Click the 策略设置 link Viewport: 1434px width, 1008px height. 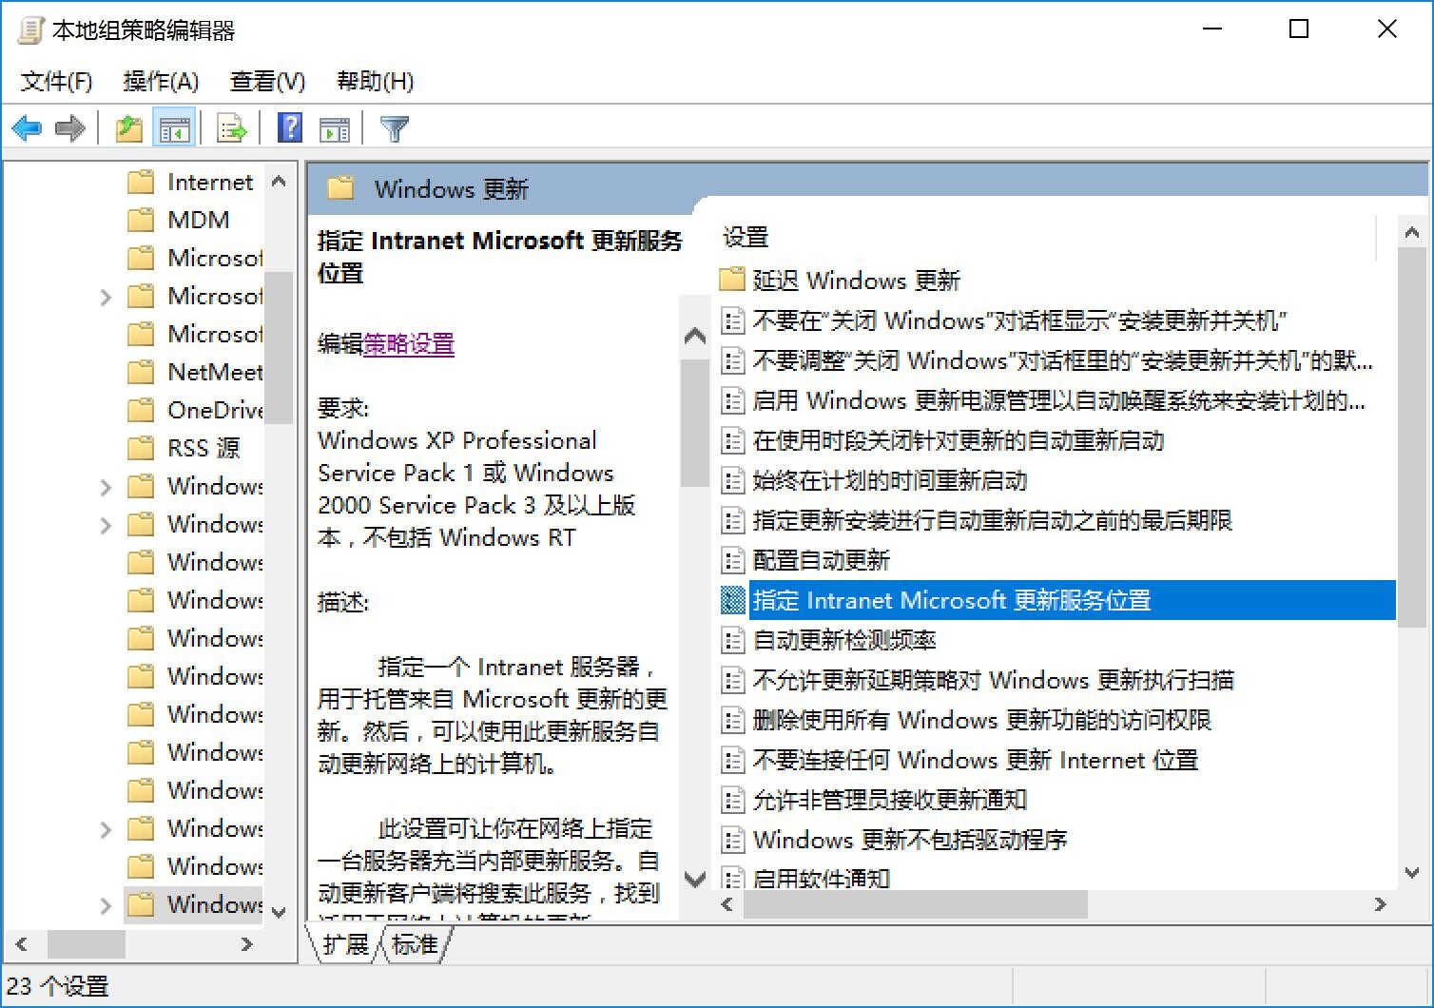(x=409, y=344)
